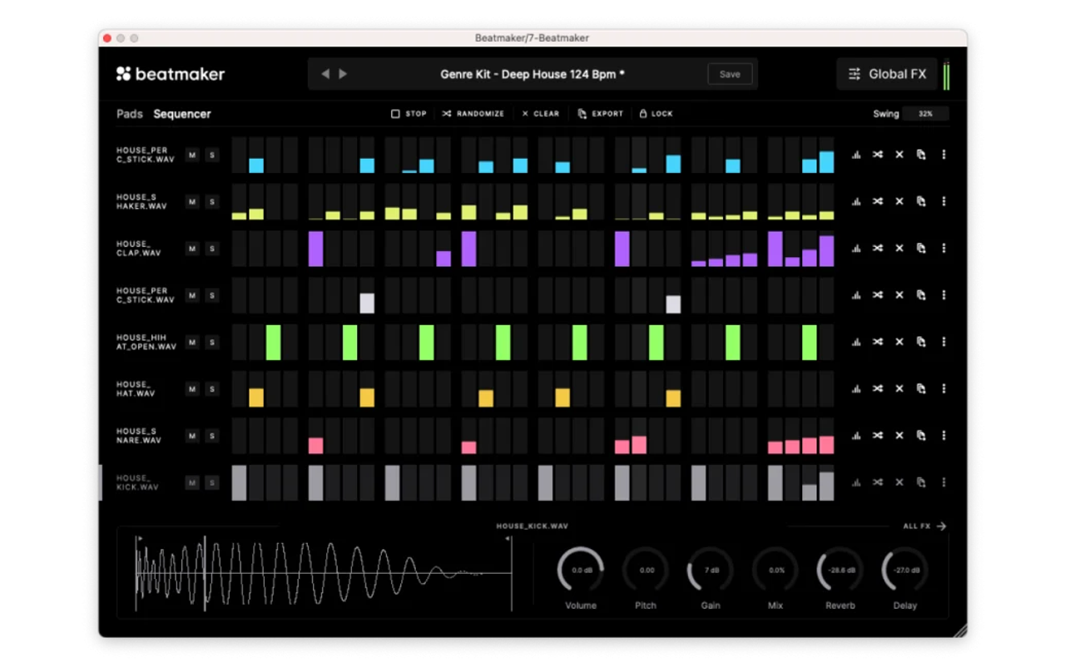Open velocity bars icon for HOUSE_SNARE.WAV row
Viewport: 1065px width, 672px height.
(x=856, y=435)
